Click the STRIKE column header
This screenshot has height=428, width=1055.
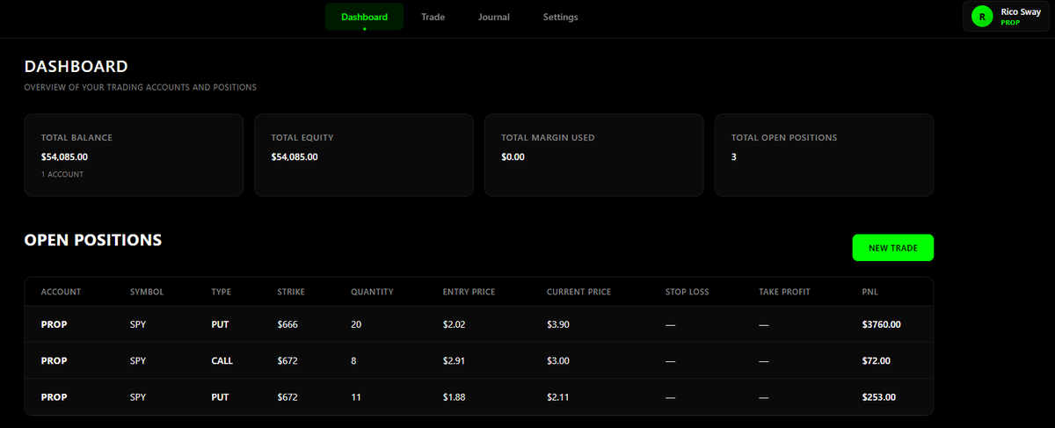pos(291,291)
